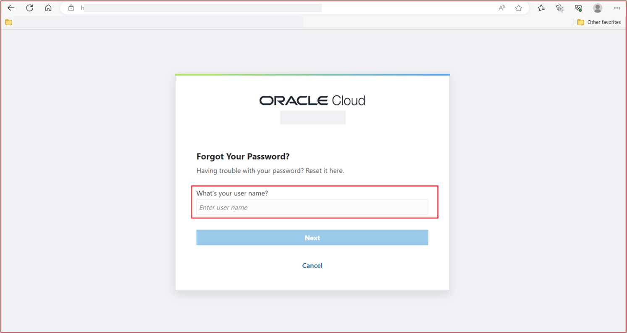Open Browser essentials heart icon
Screen dimensions: 627x333
pyautogui.click(x=578, y=8)
